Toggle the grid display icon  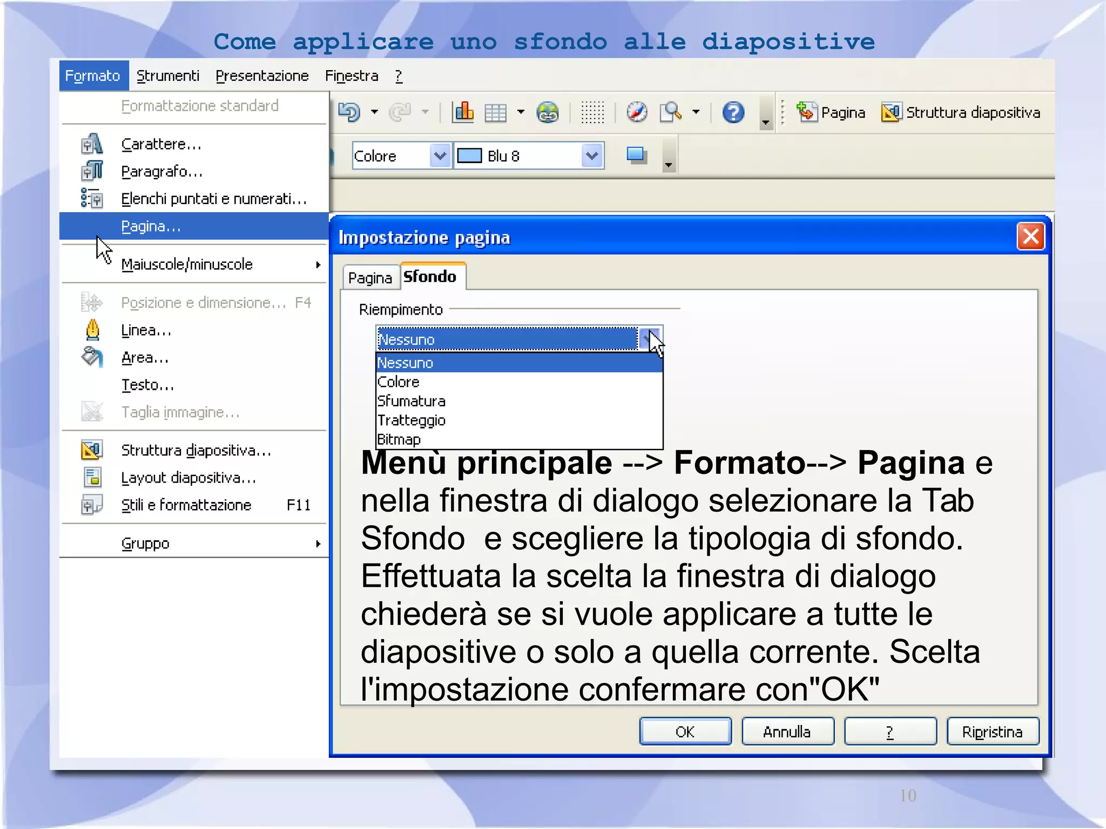pos(592,112)
